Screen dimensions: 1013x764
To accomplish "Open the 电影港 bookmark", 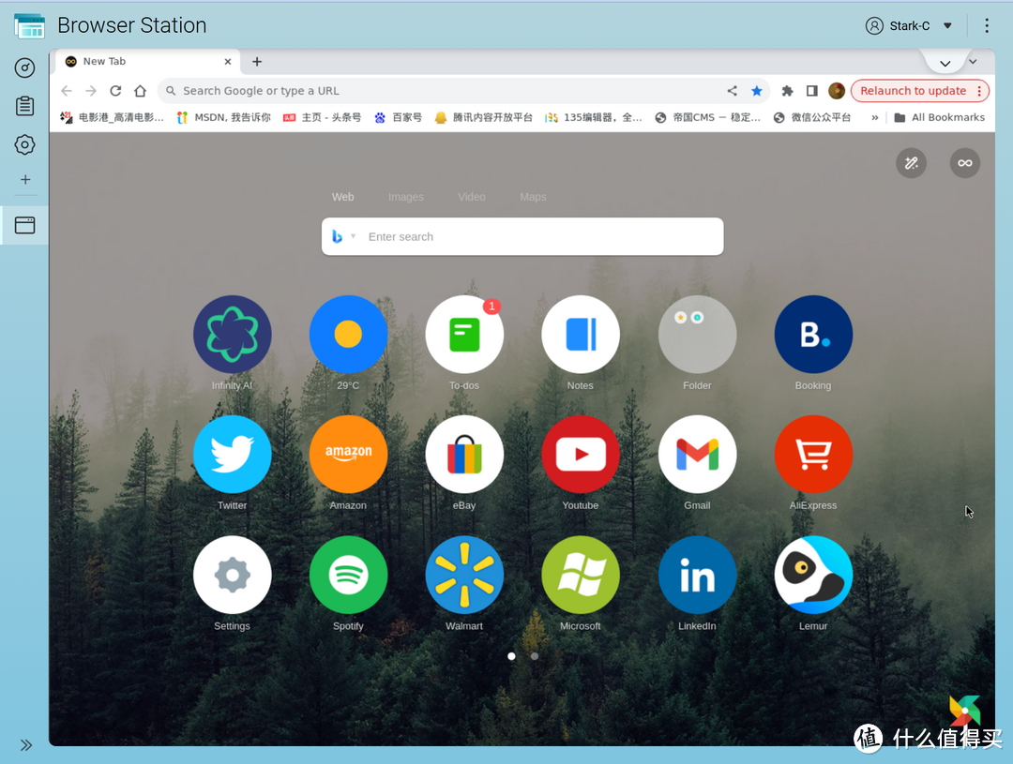I will 112,117.
